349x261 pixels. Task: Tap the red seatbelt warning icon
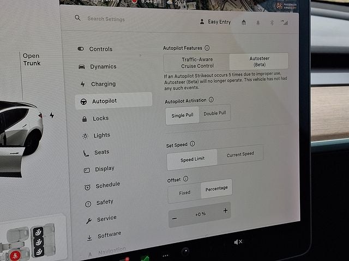tap(15, 255)
